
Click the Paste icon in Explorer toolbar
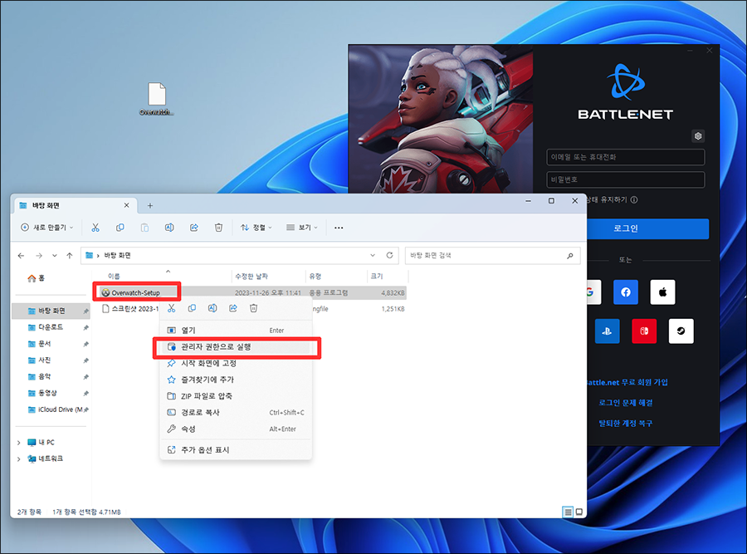144,228
